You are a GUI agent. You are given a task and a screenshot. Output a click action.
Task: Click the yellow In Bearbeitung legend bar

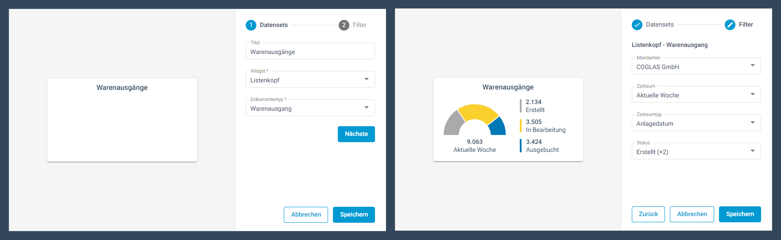(x=521, y=126)
